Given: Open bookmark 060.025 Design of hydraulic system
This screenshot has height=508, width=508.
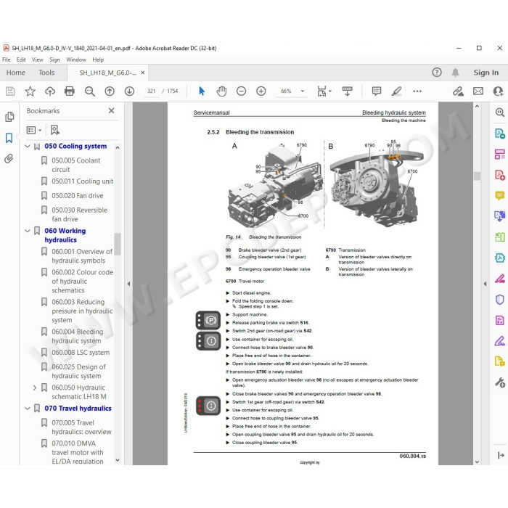Looking at the screenshot, I should (x=78, y=372).
